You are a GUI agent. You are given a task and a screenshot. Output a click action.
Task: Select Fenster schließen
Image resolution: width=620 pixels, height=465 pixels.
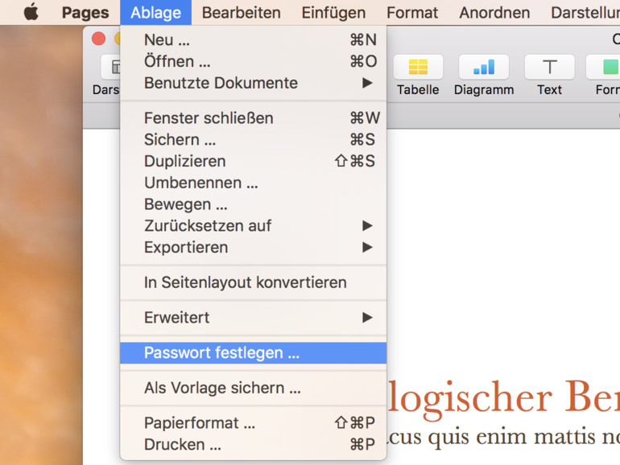click(x=253, y=118)
